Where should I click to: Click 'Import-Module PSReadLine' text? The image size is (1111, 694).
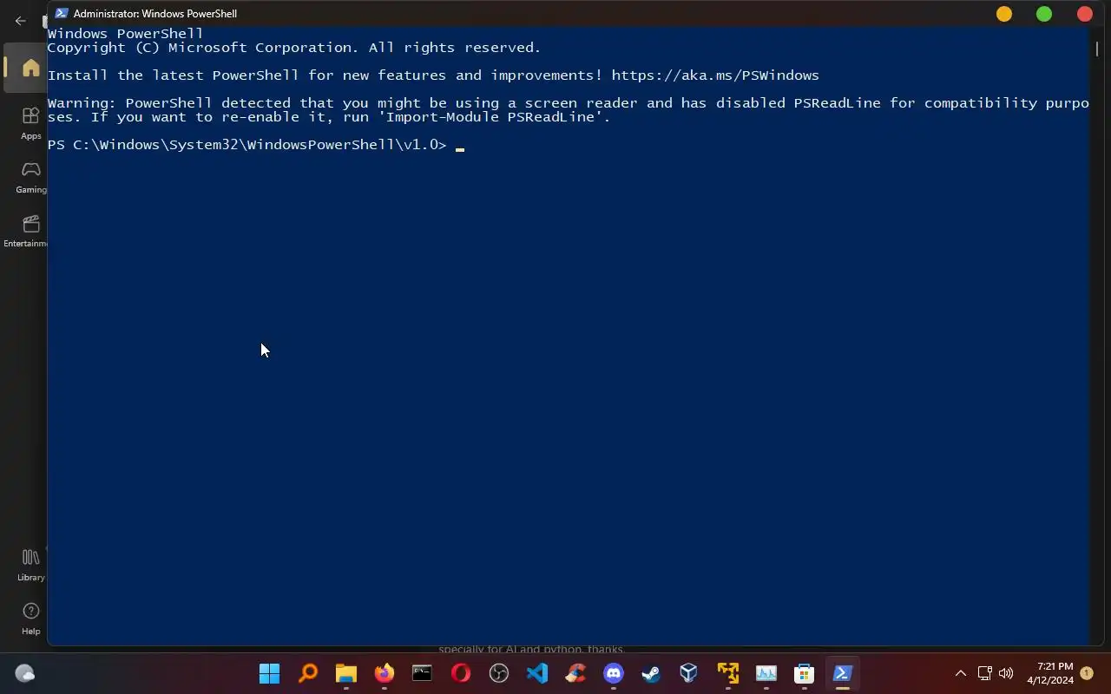point(493,117)
